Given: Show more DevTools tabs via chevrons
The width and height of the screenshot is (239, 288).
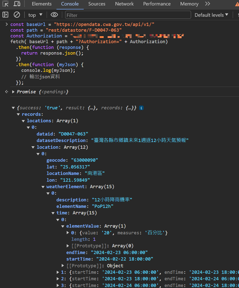Looking at the screenshot, I should point(207,4).
